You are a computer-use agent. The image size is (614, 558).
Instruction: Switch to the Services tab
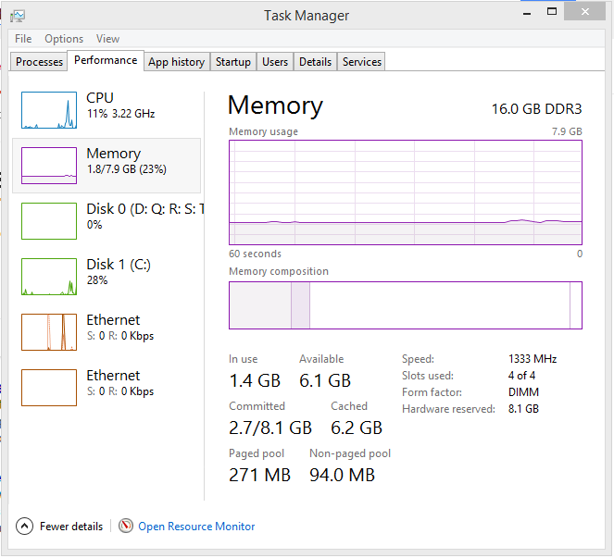point(362,62)
